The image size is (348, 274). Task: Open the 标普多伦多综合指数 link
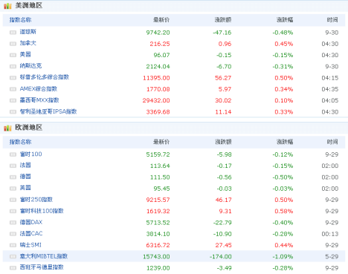click(x=45, y=77)
